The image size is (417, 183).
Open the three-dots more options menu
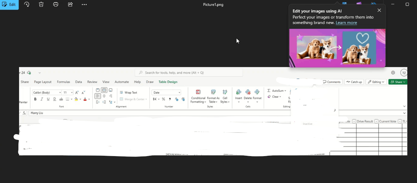(84, 4)
